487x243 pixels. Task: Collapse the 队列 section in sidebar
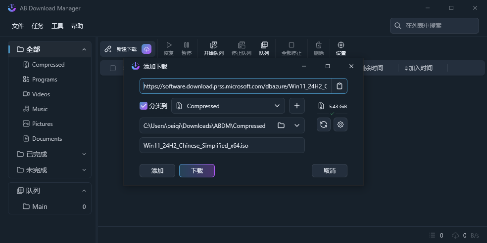84,191
